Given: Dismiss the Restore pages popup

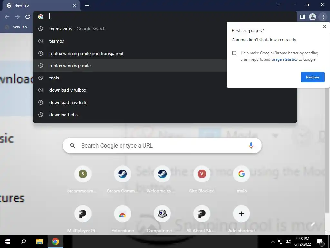Looking at the screenshot, I should pyautogui.click(x=324, y=26).
